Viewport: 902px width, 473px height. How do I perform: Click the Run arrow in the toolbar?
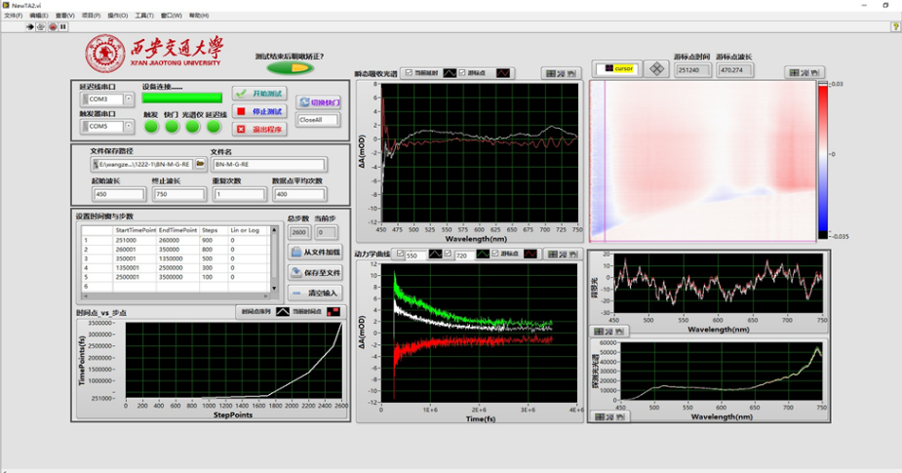29,26
